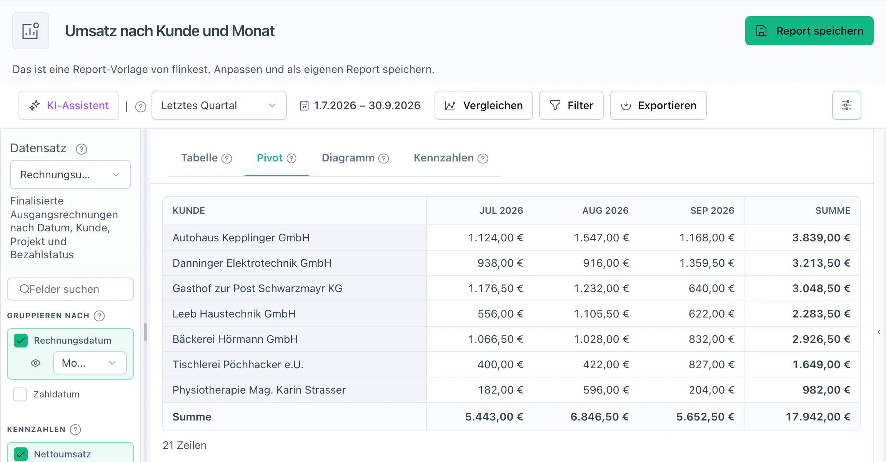Open the Letztes Quartal period dropdown
Image resolution: width=886 pixels, height=462 pixels.
point(219,105)
